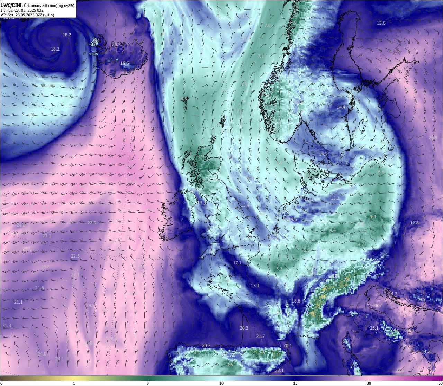Click the 3.9 value over Scotland
The width and height of the screenshot is (443, 386).
[201, 157]
